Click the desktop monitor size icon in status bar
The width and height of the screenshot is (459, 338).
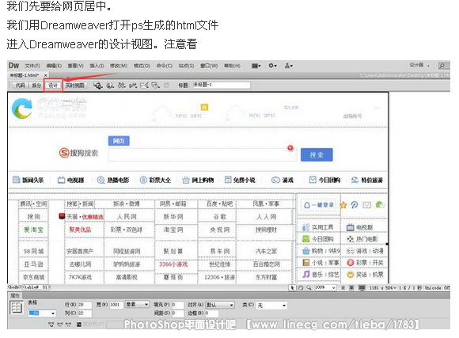pos(362,287)
